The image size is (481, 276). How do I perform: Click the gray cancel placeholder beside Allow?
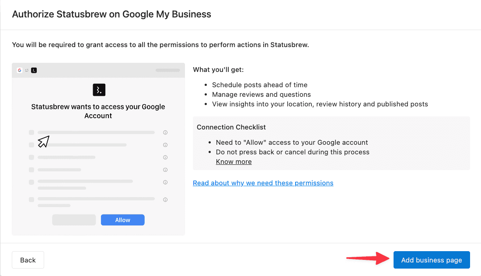74,220
